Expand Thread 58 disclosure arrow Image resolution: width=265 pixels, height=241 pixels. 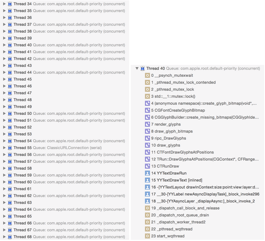4,168
